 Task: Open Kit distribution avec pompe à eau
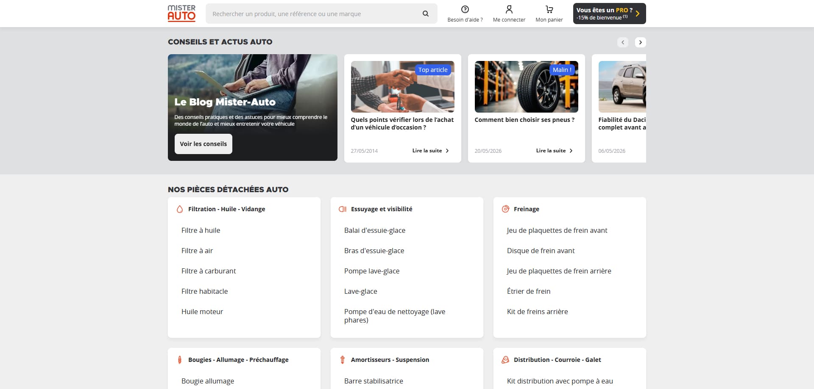click(560, 381)
